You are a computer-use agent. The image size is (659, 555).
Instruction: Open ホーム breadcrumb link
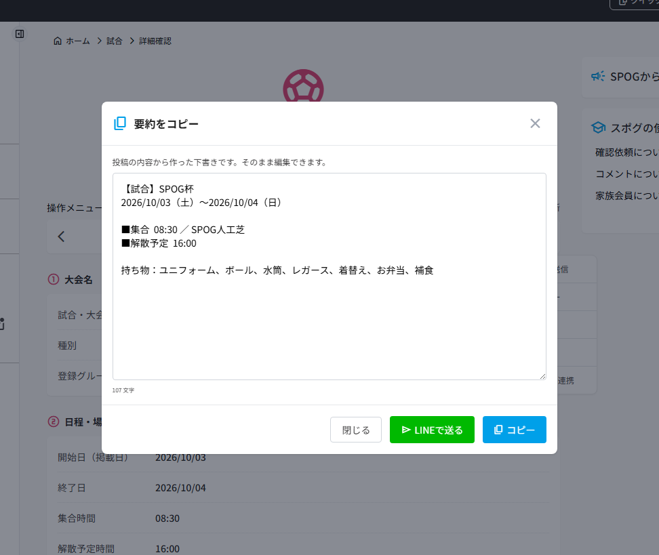pos(78,41)
